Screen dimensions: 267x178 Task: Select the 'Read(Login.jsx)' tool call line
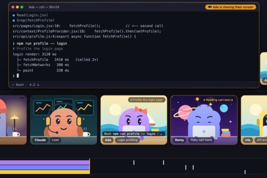click(x=32, y=15)
